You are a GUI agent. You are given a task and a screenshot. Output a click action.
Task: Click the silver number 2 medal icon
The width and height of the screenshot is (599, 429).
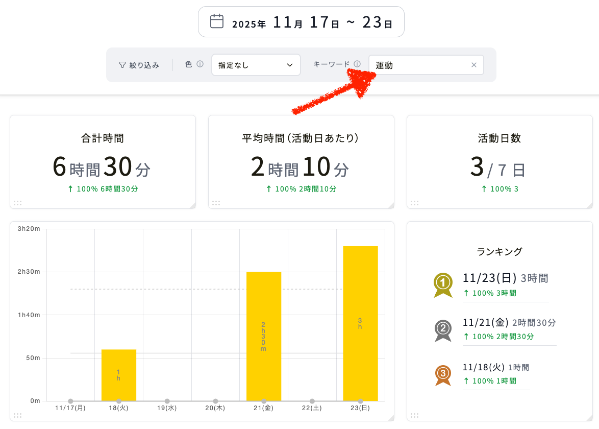(443, 330)
